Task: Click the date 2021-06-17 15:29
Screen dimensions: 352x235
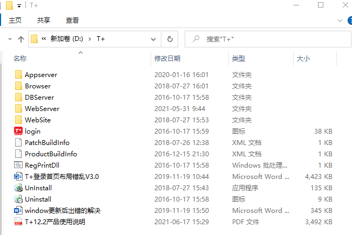Action: (181, 222)
